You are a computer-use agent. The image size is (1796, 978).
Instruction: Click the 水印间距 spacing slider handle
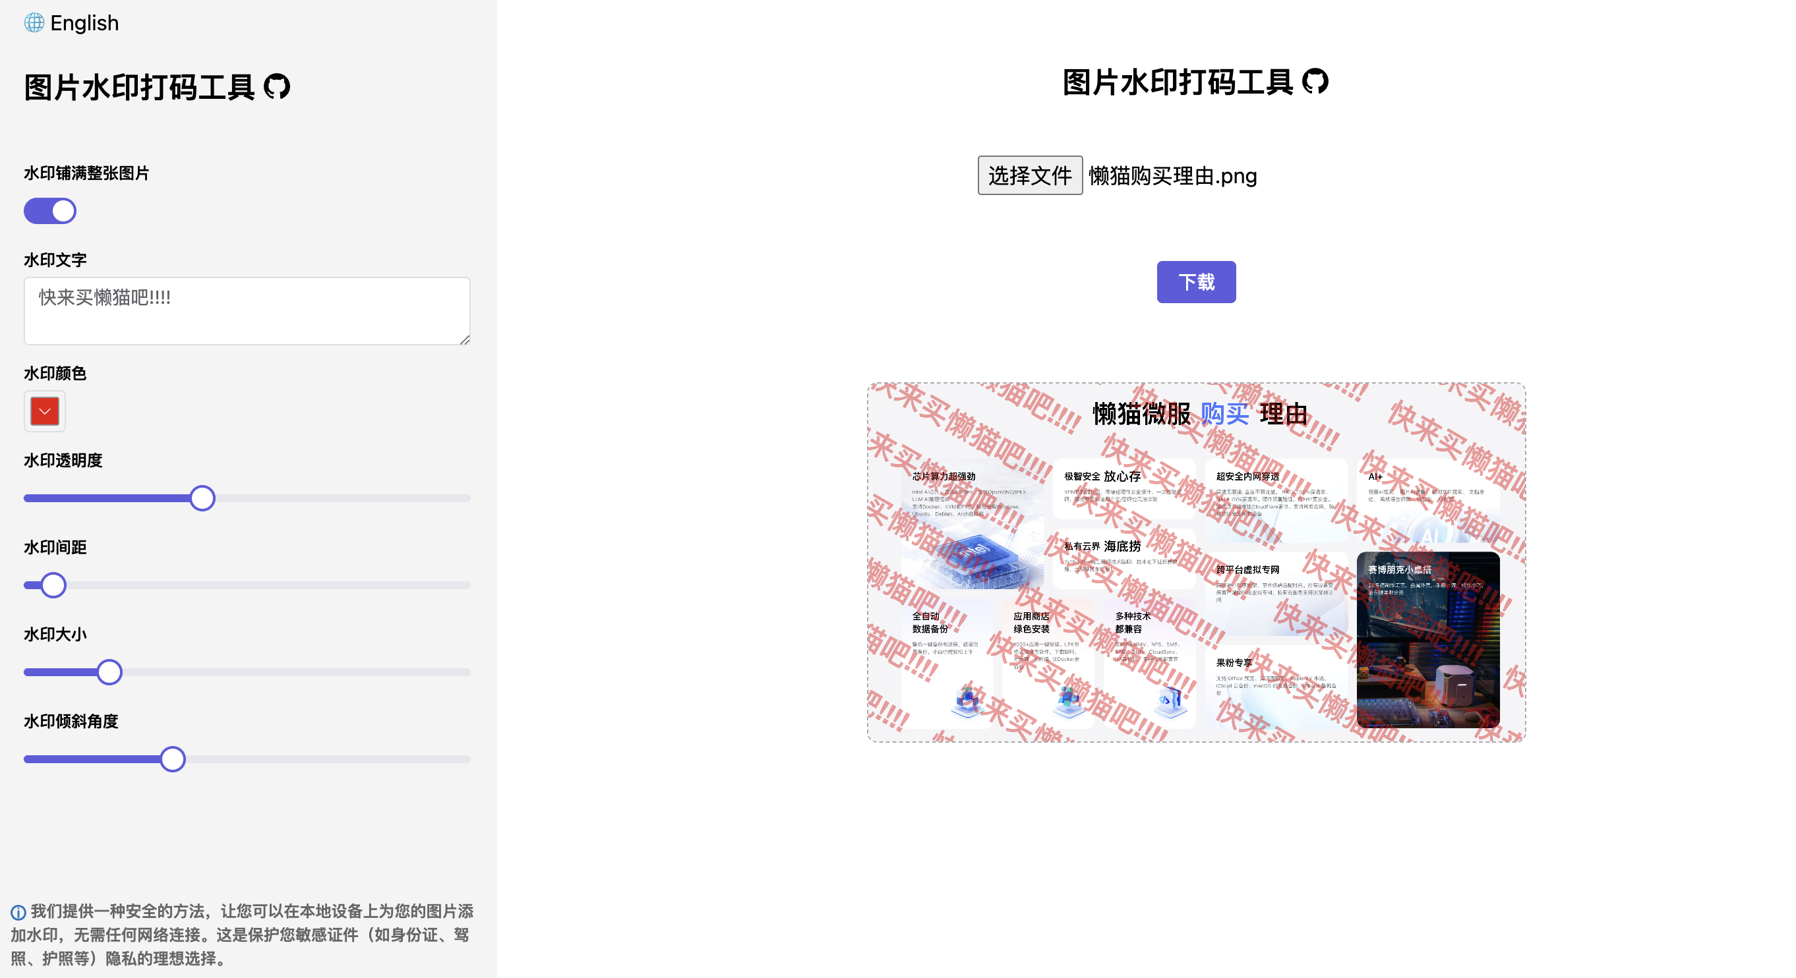click(x=53, y=585)
